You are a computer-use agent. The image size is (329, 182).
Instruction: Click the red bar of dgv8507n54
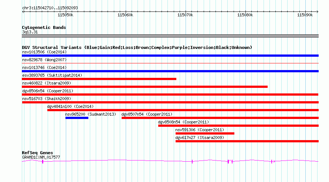(220, 118)
